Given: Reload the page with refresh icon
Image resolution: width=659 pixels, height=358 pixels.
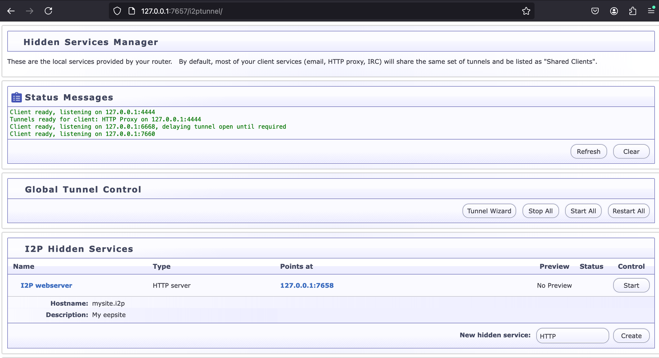Looking at the screenshot, I should coord(48,11).
